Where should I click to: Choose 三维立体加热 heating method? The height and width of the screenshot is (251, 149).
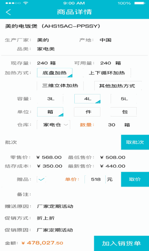60,85
